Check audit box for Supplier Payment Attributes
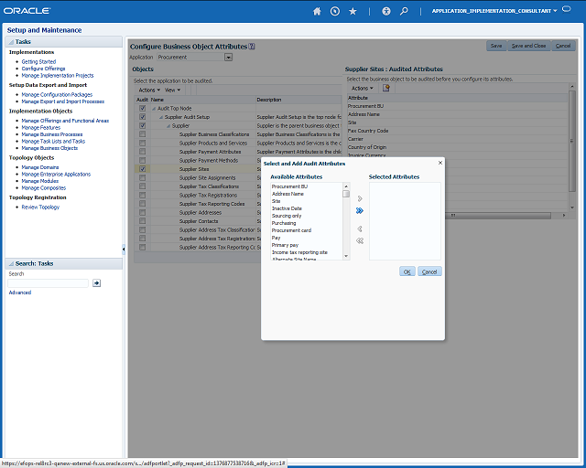Image resolution: width=586 pixels, height=468 pixels. pyautogui.click(x=143, y=152)
